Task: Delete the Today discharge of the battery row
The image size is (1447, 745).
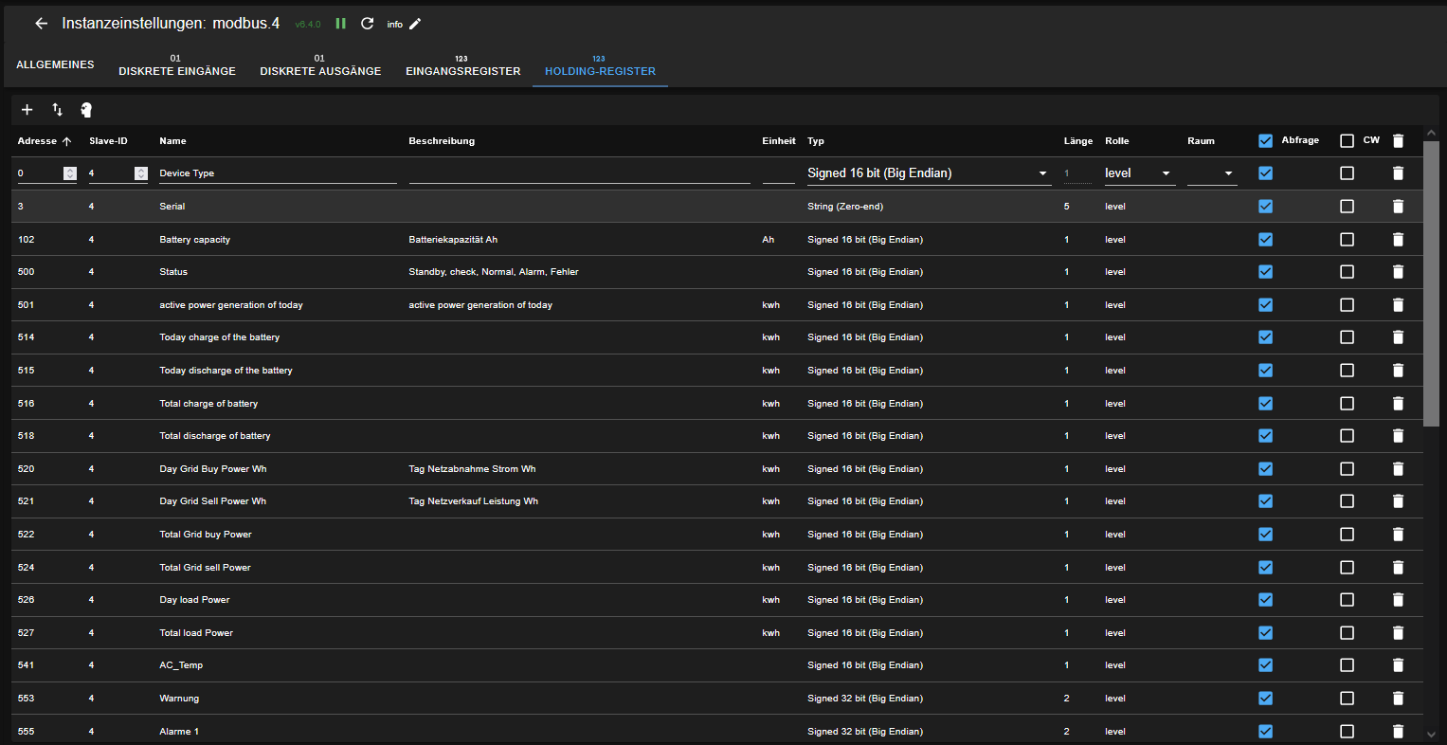Action: tap(1398, 371)
